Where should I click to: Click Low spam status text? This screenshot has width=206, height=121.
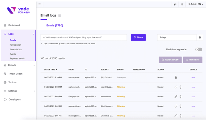pos(121,77)
